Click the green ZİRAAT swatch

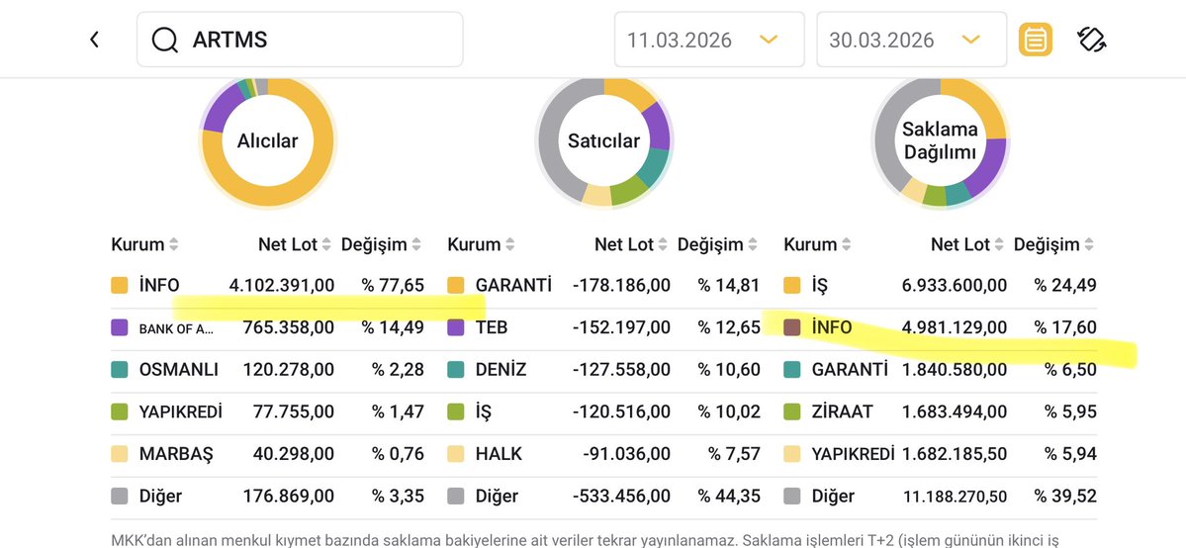(x=792, y=411)
